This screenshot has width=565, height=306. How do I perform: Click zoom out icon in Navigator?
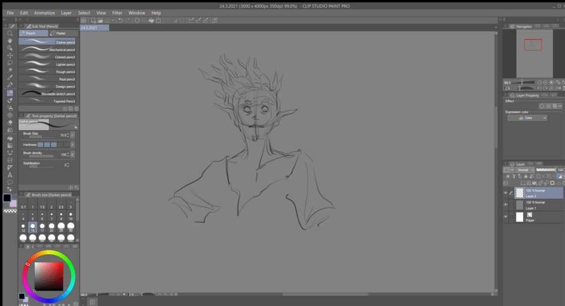pyautogui.click(x=540, y=82)
